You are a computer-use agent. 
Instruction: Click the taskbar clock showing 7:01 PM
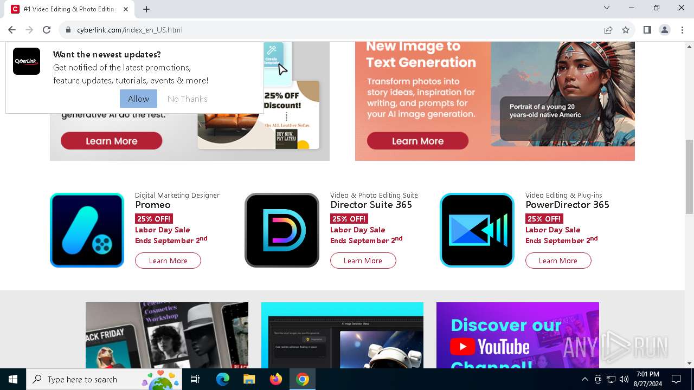tap(647, 379)
